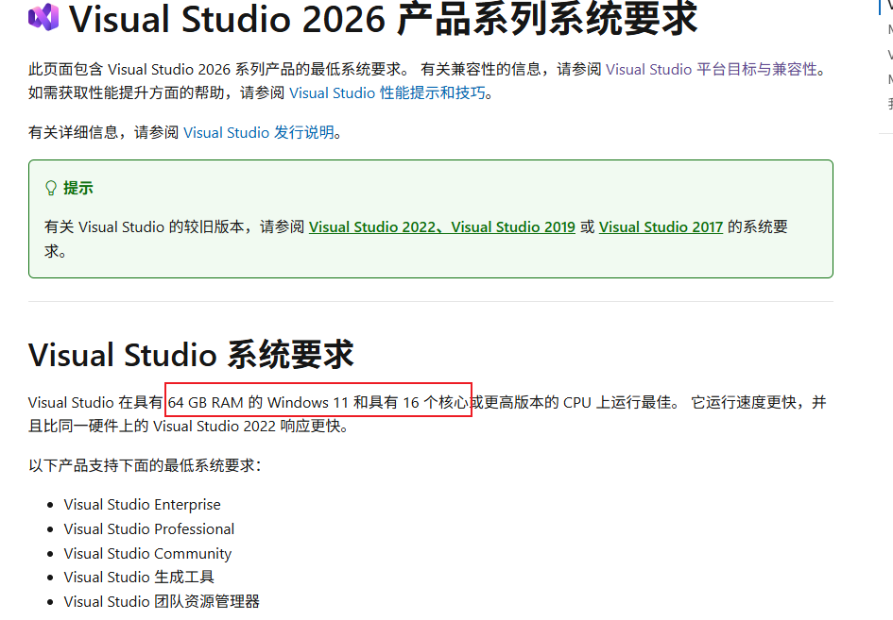Open the Visual Studio 发行说明 link

[x=259, y=132]
